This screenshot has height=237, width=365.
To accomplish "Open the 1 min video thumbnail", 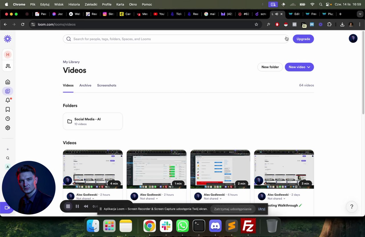I will [157, 169].
